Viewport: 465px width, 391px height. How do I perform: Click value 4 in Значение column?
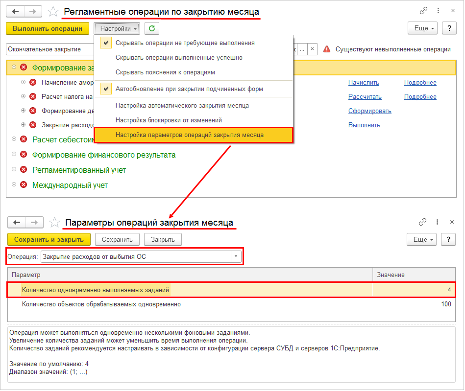(x=449, y=290)
